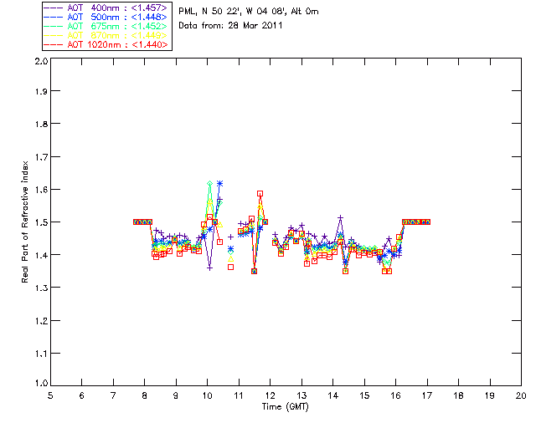Click the purple plus peak near 14 GMT
Image resolution: width=536 pixels, height=428 pixels.
tap(340, 217)
